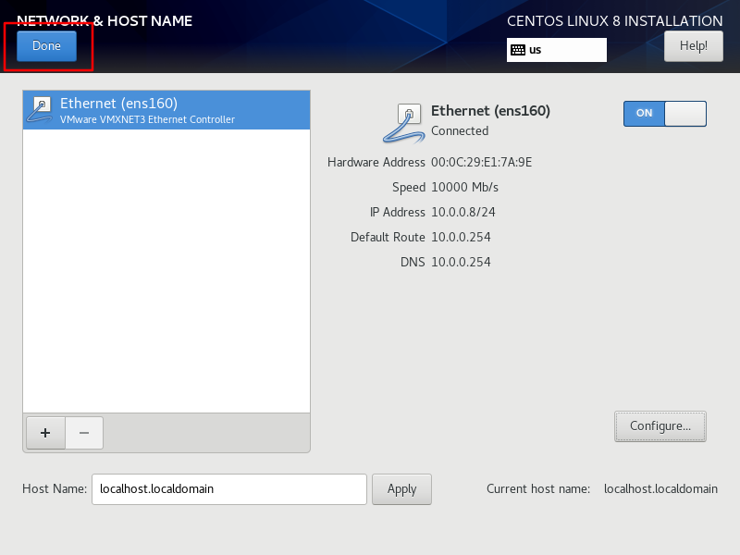The height and width of the screenshot is (555, 740).
Task: Click the Ethernet (ens160) heading in details pane
Action: 490,111
